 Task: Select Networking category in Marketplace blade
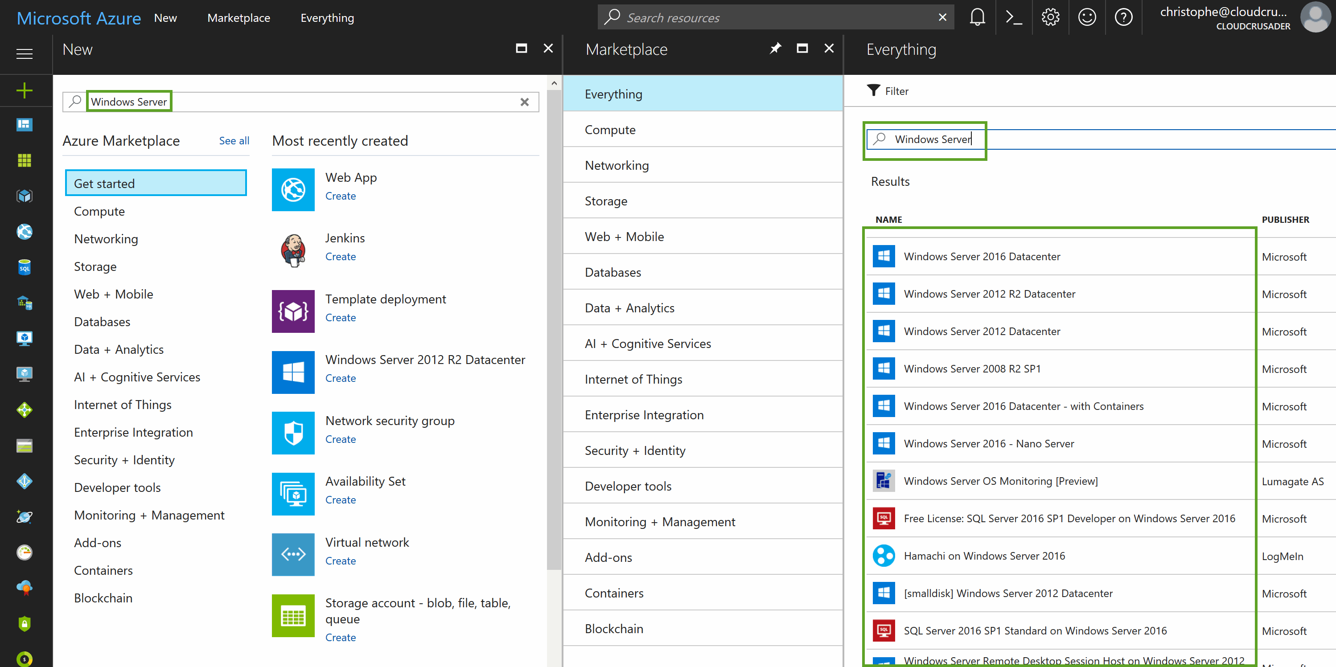point(703,165)
